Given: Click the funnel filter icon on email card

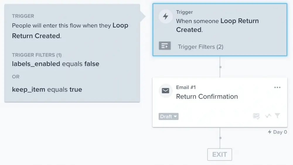Looking at the screenshot, I should [x=277, y=116].
